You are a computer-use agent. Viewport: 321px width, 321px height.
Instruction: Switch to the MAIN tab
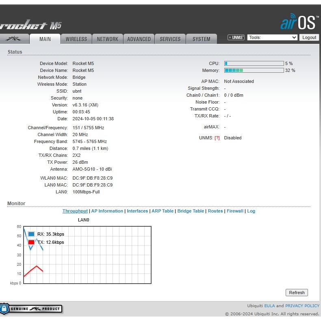pyautogui.click(x=45, y=39)
